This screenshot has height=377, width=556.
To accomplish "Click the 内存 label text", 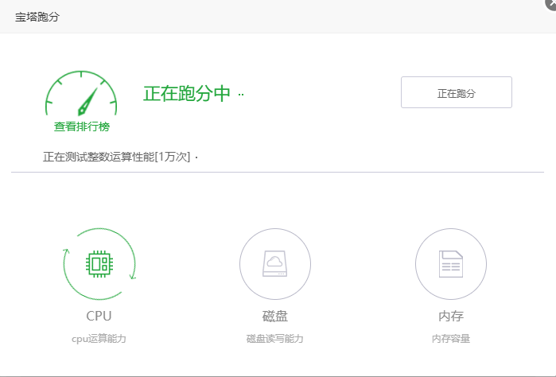I will tap(451, 316).
